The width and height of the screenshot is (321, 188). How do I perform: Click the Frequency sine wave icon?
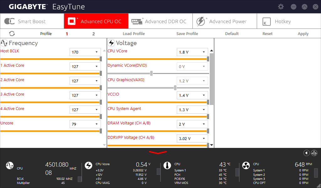pos(4,43)
